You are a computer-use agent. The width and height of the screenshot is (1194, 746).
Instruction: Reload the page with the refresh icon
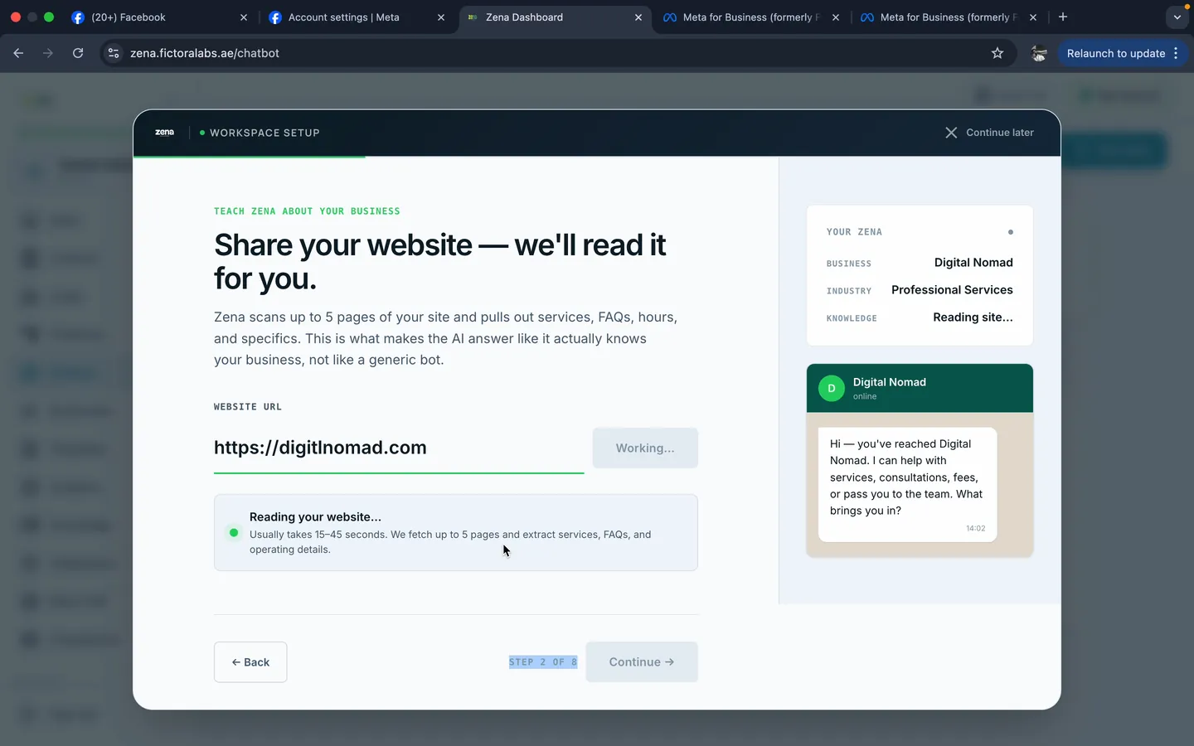coord(78,53)
